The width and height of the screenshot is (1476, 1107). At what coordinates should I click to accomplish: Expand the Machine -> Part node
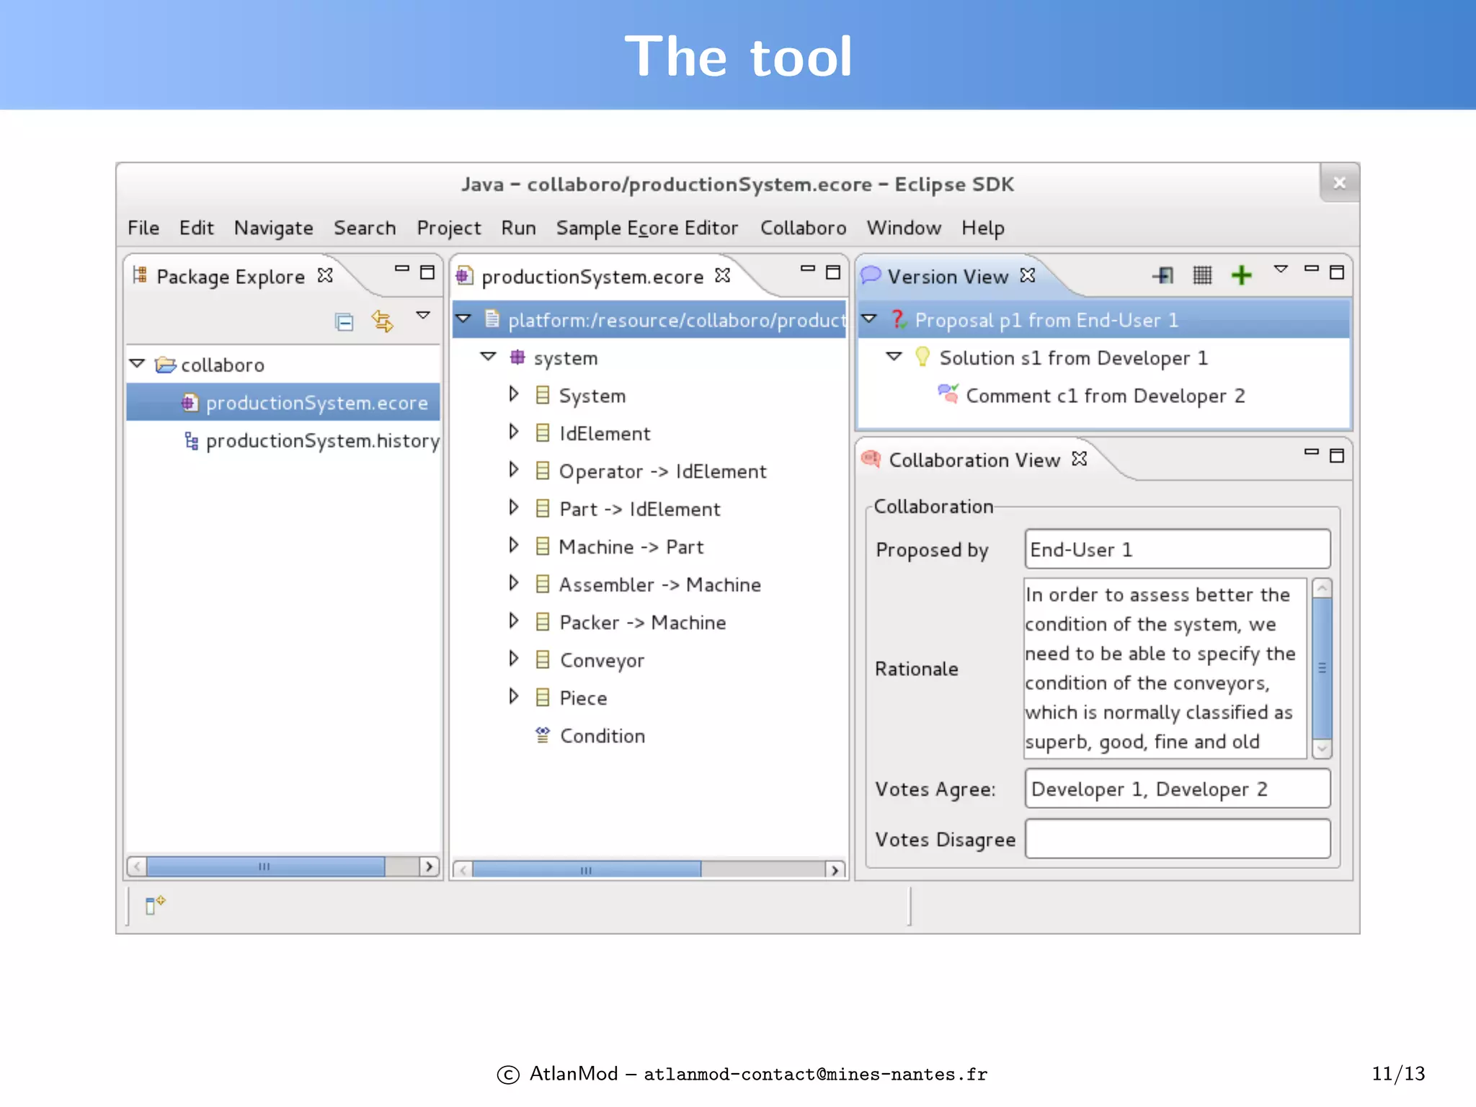click(513, 546)
